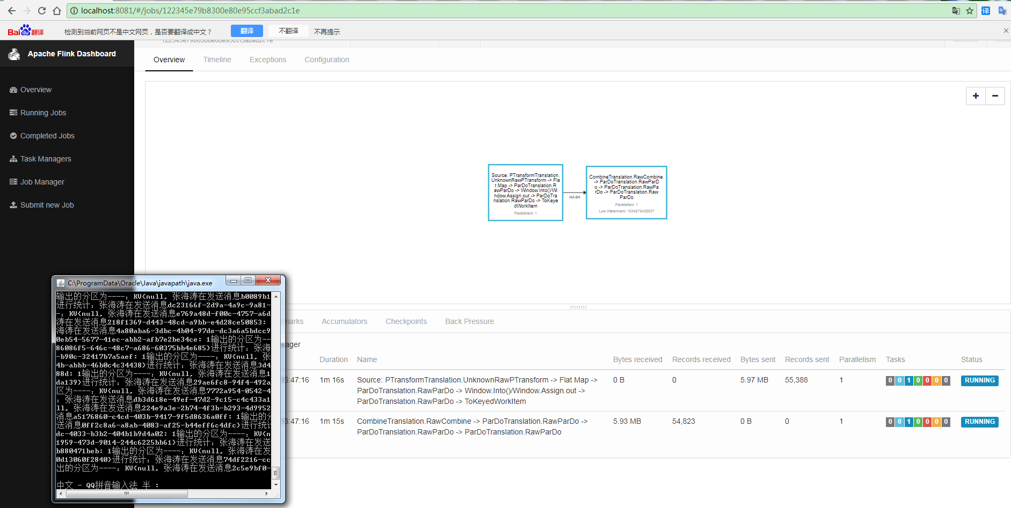Minimize the java.exe console window
The width and height of the screenshot is (1011, 508).
(x=233, y=281)
